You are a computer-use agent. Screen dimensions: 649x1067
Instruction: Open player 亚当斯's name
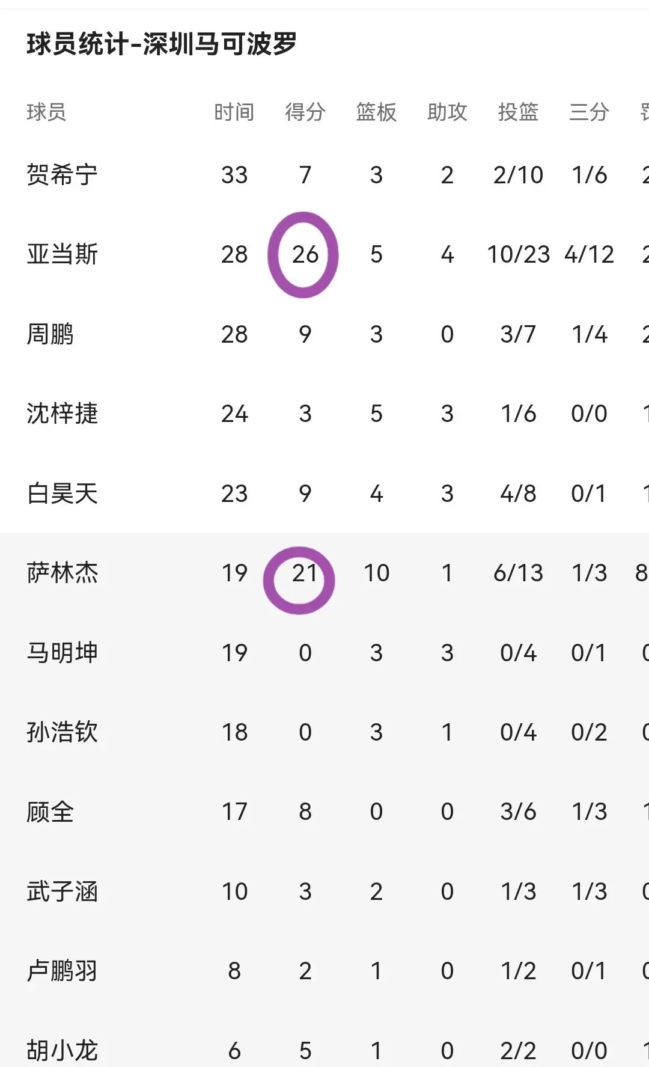pyautogui.click(x=62, y=254)
